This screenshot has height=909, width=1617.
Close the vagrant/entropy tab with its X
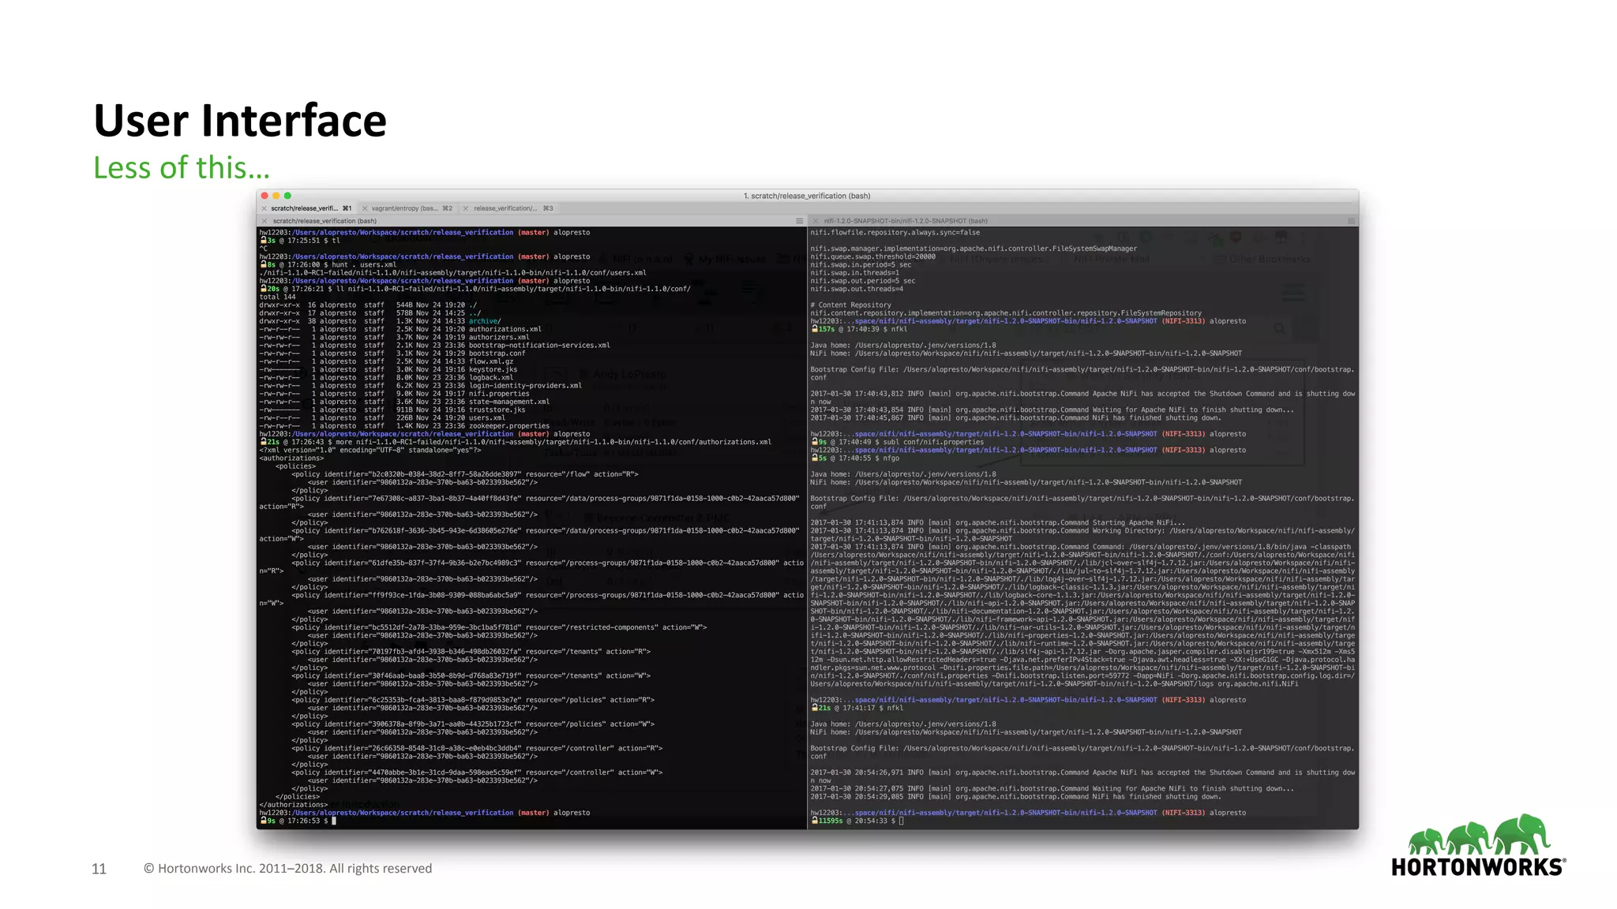coord(365,208)
